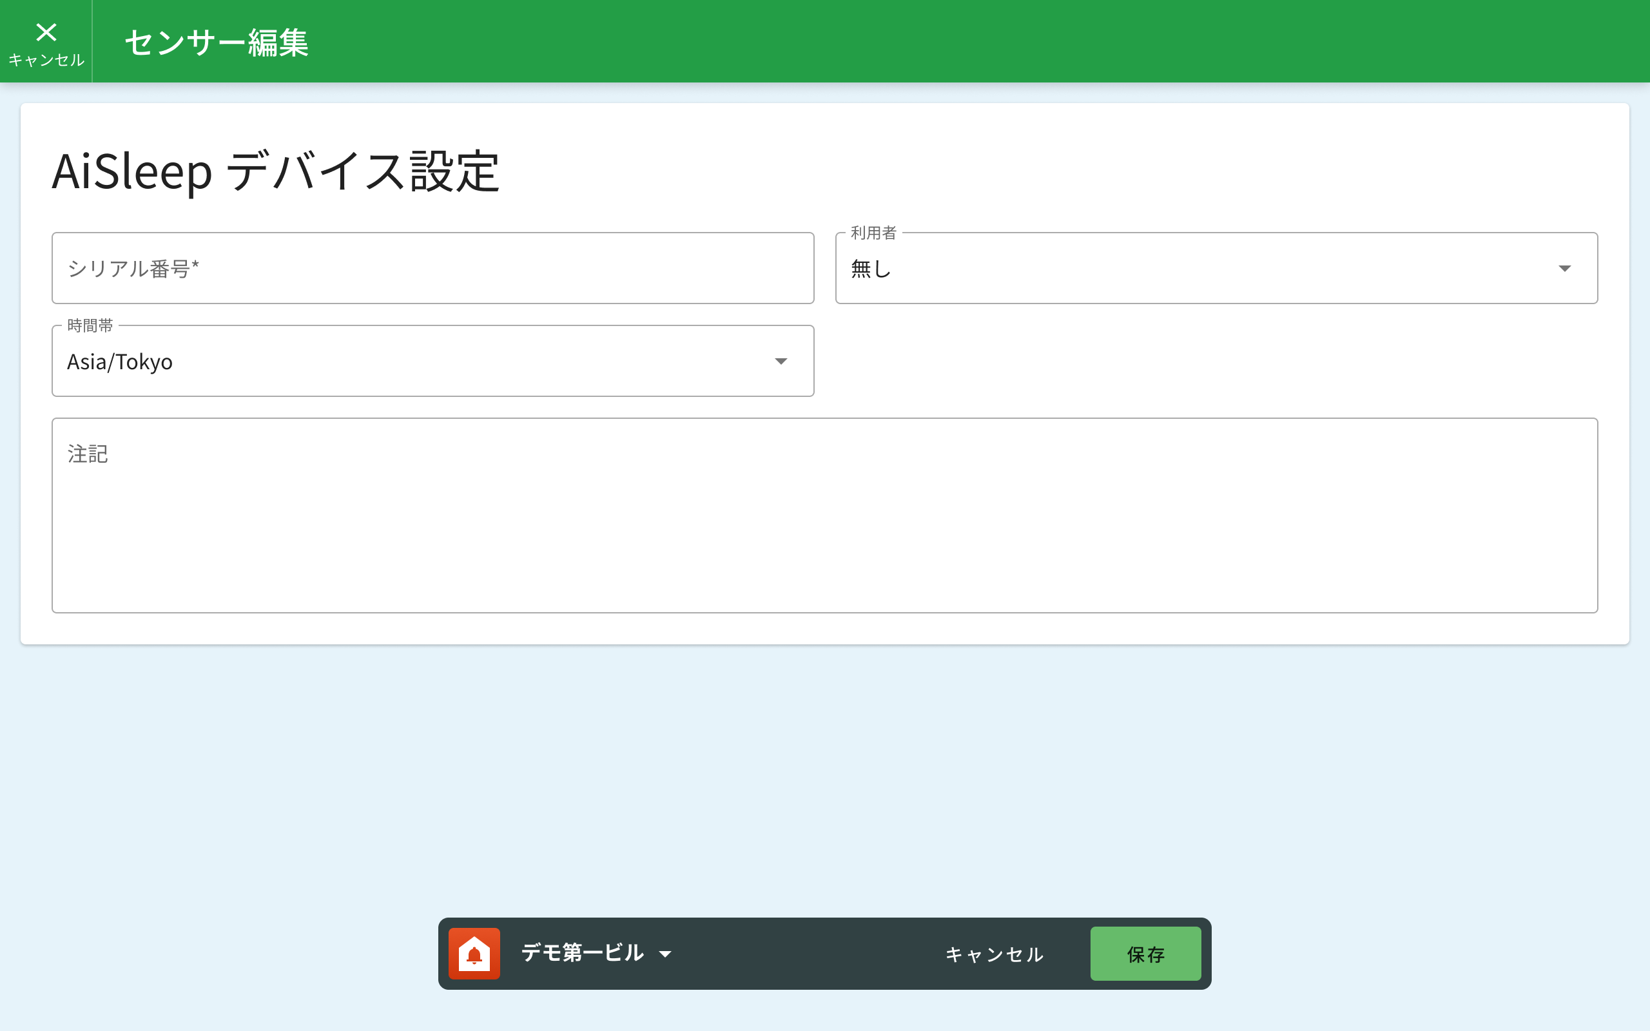This screenshot has width=1650, height=1031.
Task: Click the arrow beside デモ第一ビル
Action: 665,954
